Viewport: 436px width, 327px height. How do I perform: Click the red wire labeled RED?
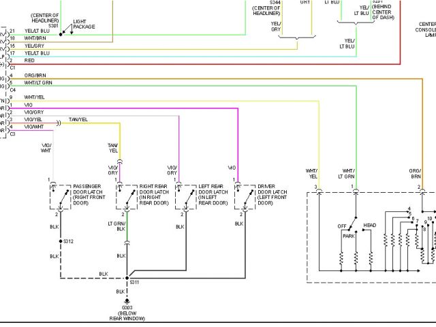[x=29, y=61]
